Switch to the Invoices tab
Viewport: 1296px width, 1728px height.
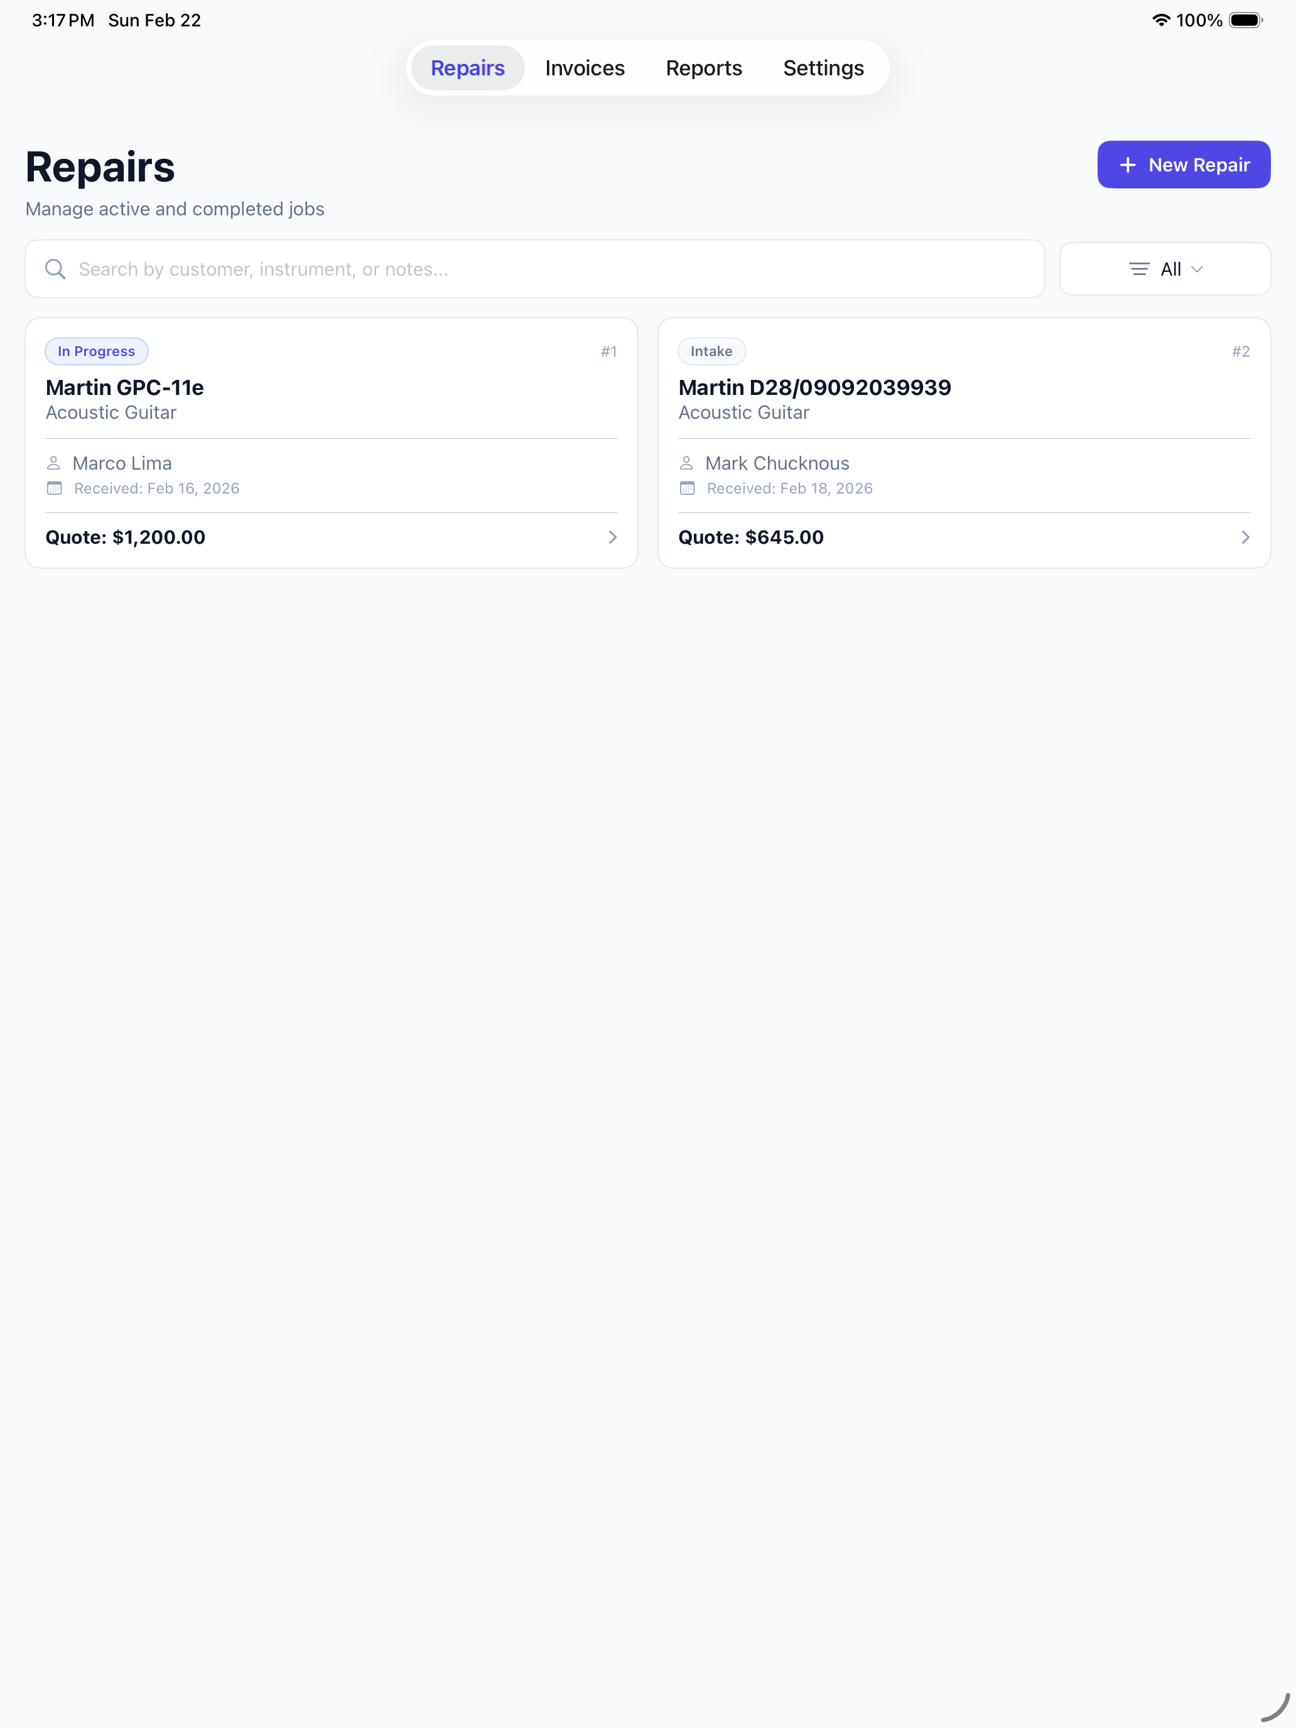click(x=585, y=68)
